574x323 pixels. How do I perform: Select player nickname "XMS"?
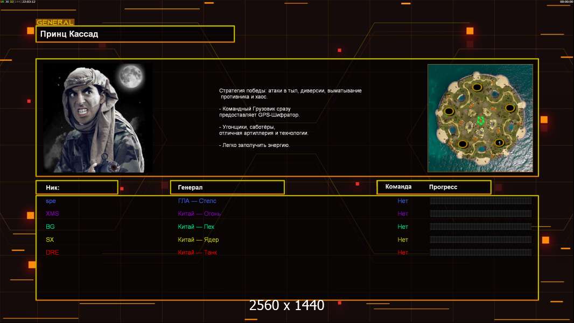tap(52, 214)
